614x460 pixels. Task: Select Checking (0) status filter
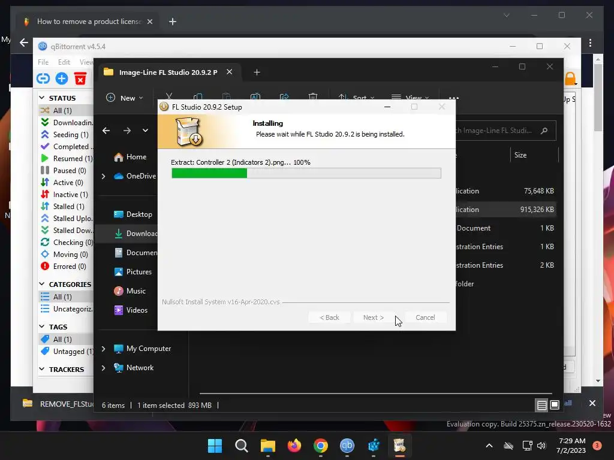coord(67,243)
